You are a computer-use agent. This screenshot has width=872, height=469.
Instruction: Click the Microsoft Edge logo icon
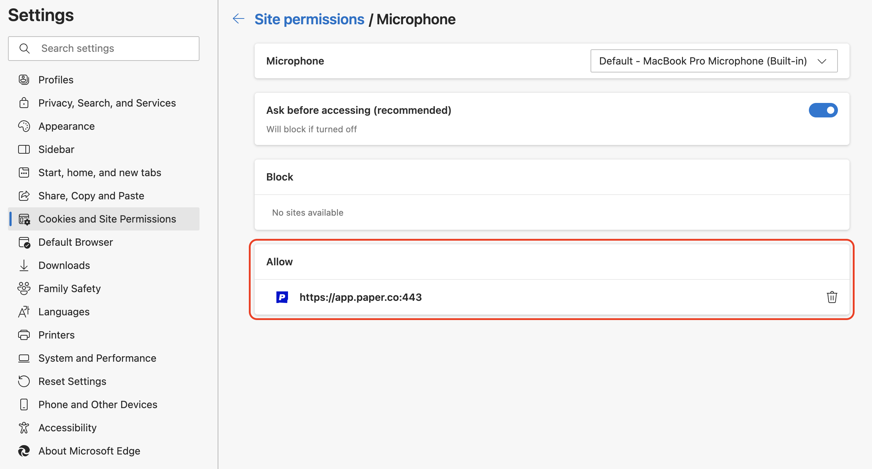[24, 451]
